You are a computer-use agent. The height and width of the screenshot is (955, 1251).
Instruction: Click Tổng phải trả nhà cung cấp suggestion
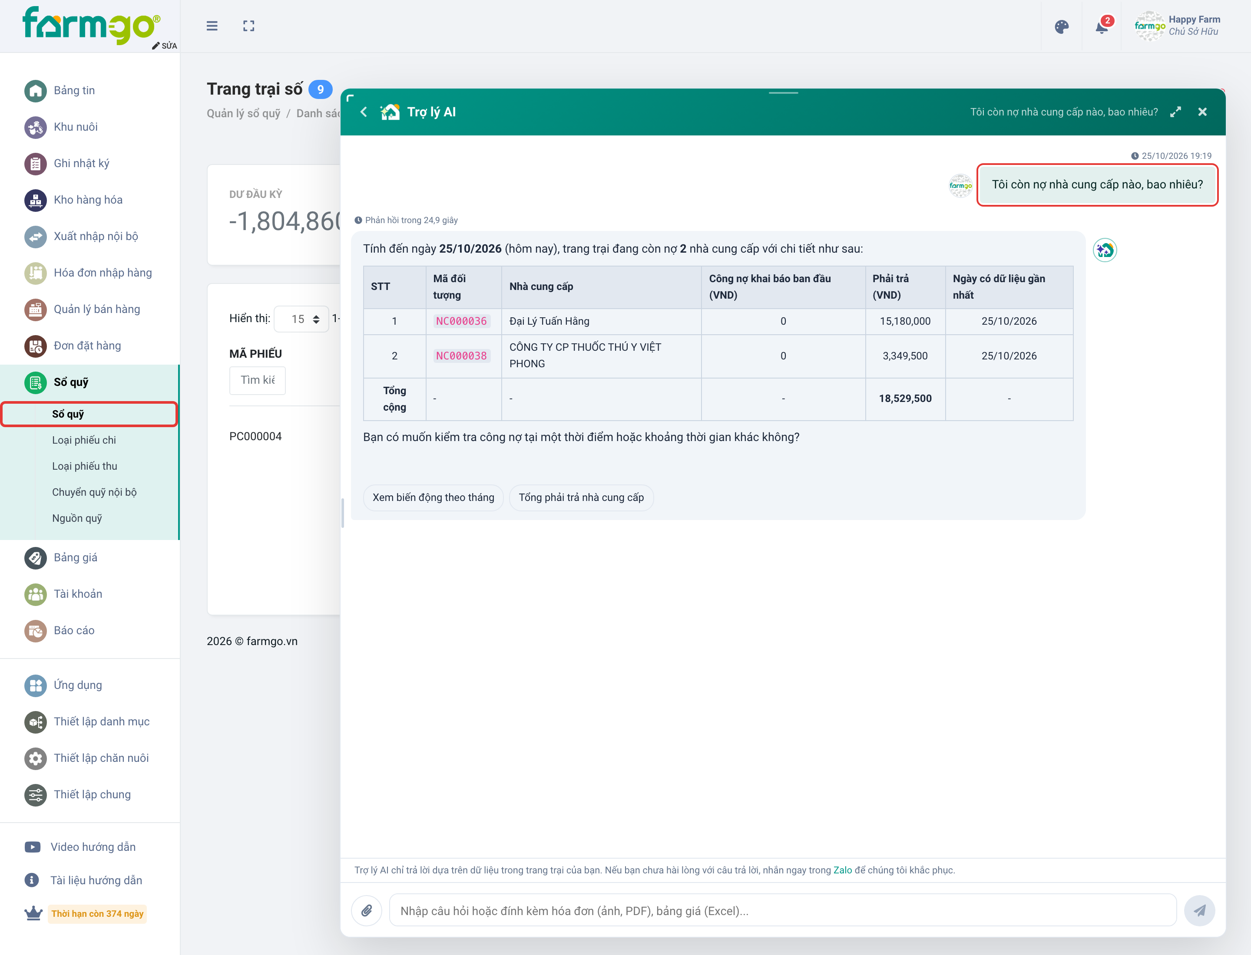[x=581, y=497]
